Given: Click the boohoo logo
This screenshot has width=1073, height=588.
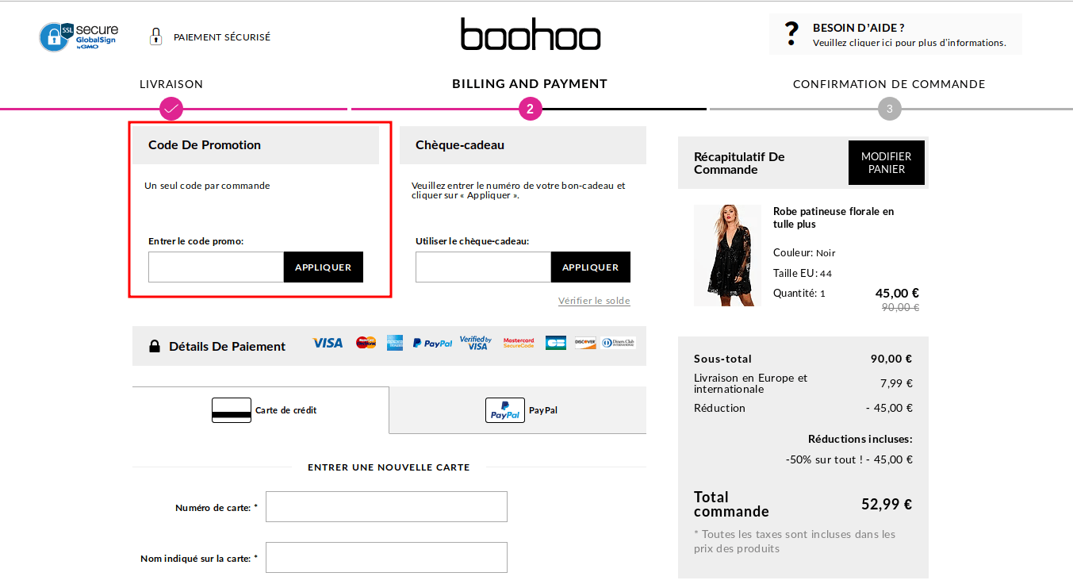Looking at the screenshot, I should 530,34.
